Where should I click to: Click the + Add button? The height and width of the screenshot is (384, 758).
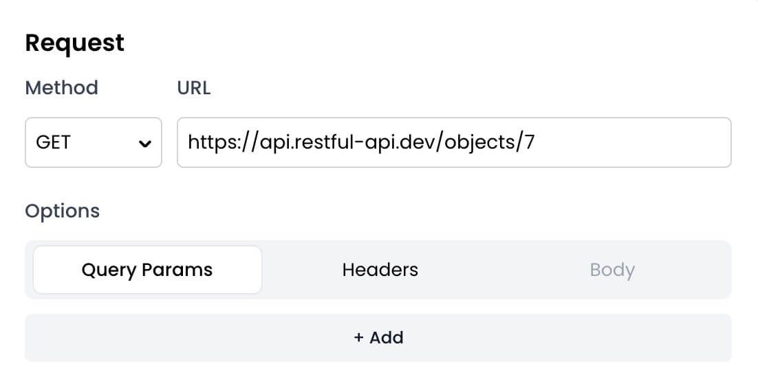[378, 338]
